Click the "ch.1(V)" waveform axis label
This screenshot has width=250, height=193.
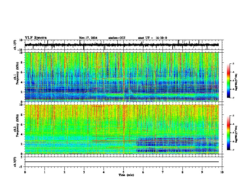coord(15,45)
